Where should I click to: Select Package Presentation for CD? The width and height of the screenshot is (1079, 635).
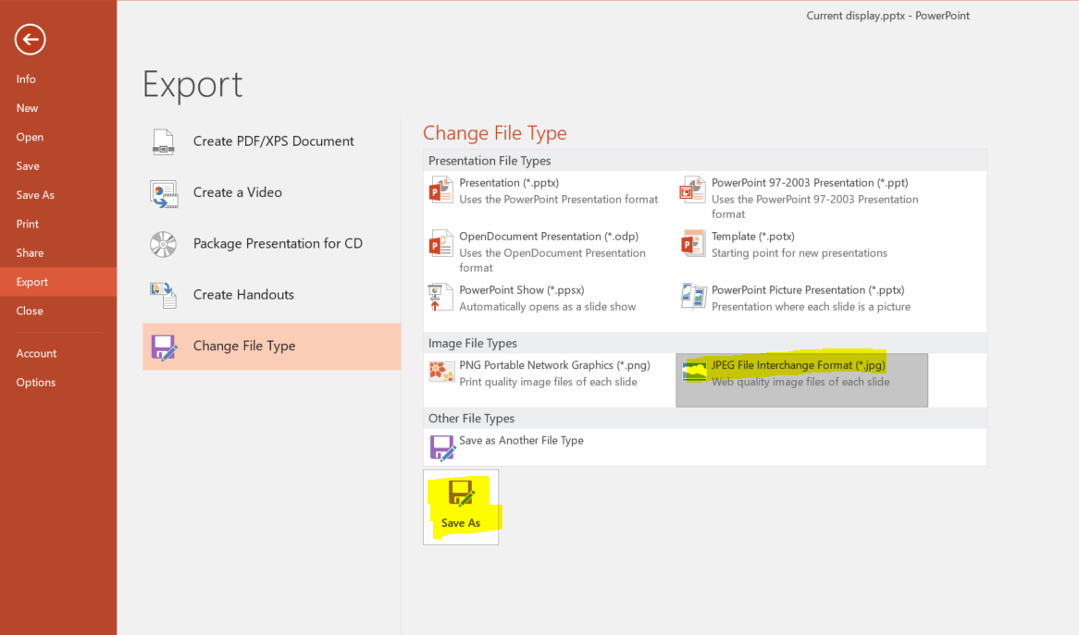272,243
